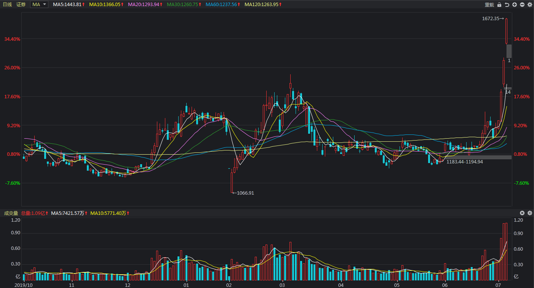Zoom in with the plus circle icon
This screenshot has height=288, width=534.
point(515,5)
